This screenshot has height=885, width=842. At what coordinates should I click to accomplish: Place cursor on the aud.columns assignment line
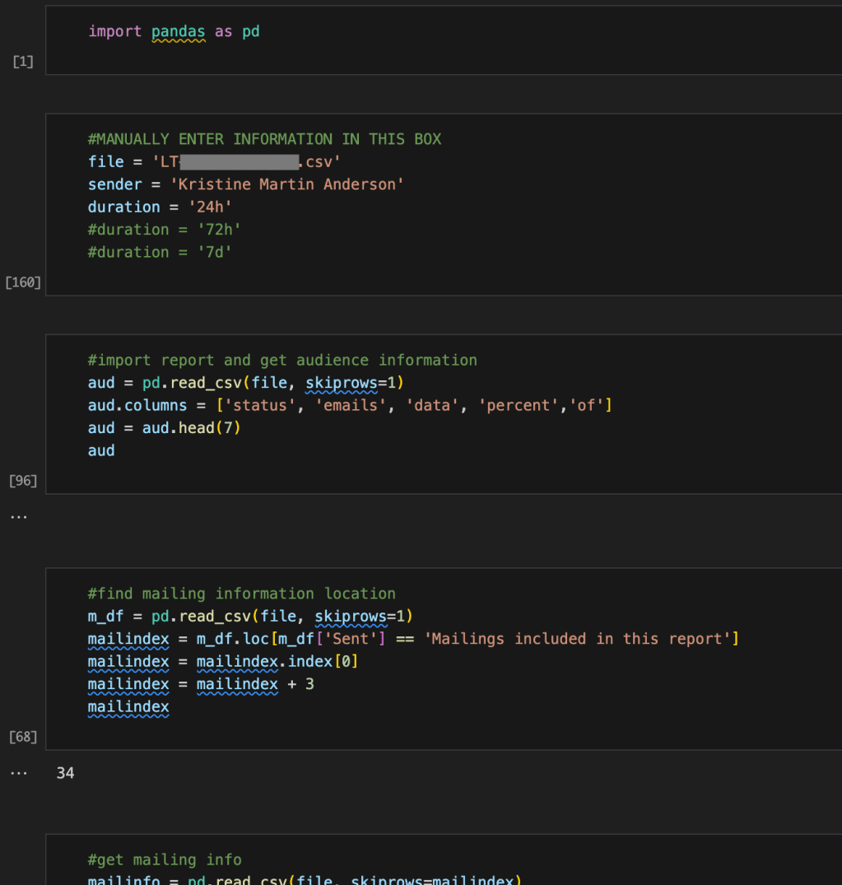[349, 405]
